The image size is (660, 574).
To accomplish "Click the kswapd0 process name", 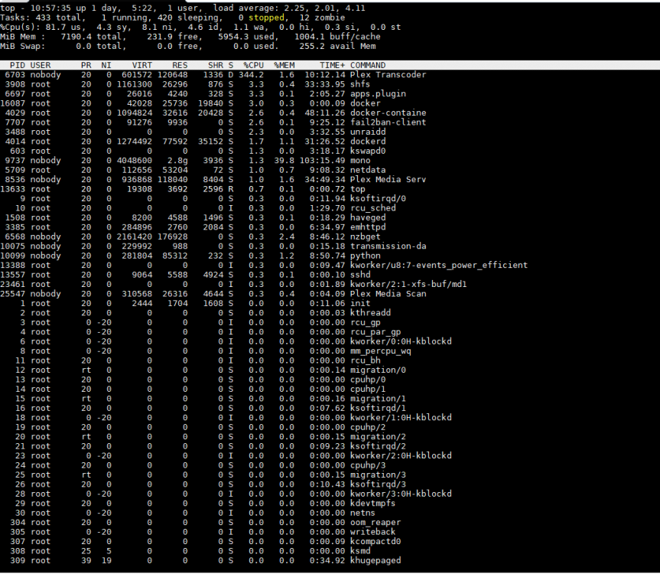I will click(x=368, y=151).
